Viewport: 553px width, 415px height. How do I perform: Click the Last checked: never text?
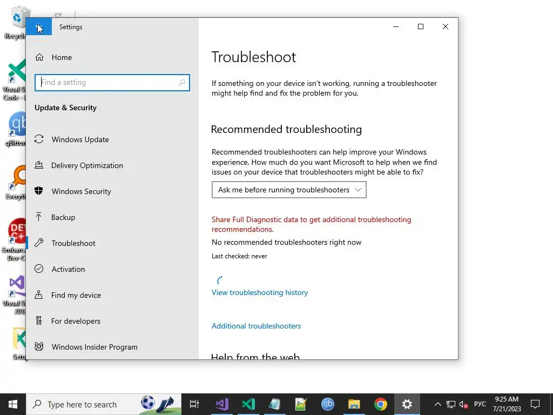pyautogui.click(x=239, y=256)
